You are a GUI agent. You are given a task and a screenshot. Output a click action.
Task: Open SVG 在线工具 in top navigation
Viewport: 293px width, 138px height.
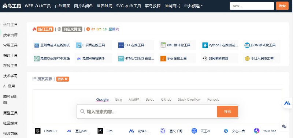point(129,6)
